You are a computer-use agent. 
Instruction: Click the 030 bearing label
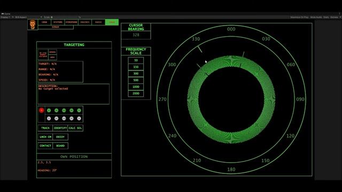[266, 39]
